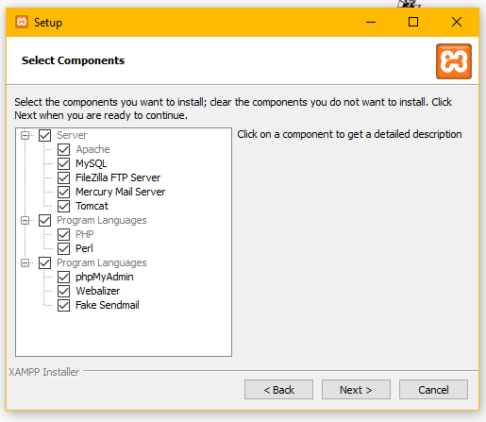Select the Webalizer component label
This screenshot has width=486, height=422.
[x=98, y=291]
